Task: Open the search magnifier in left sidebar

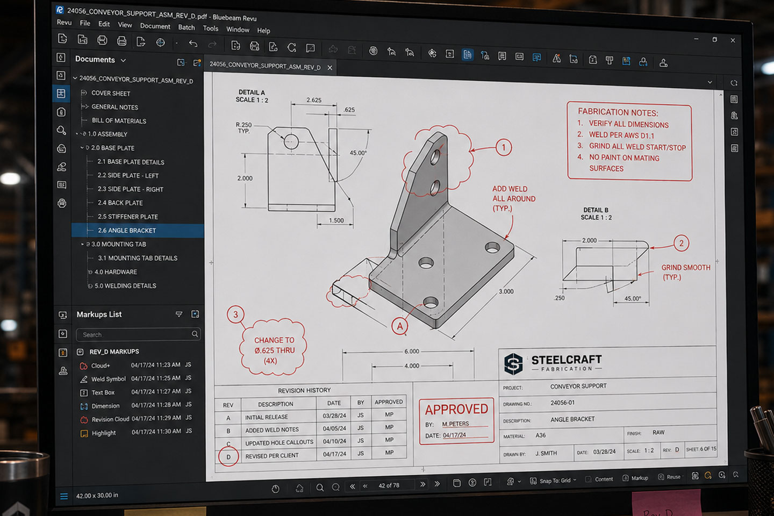Action: (x=61, y=130)
